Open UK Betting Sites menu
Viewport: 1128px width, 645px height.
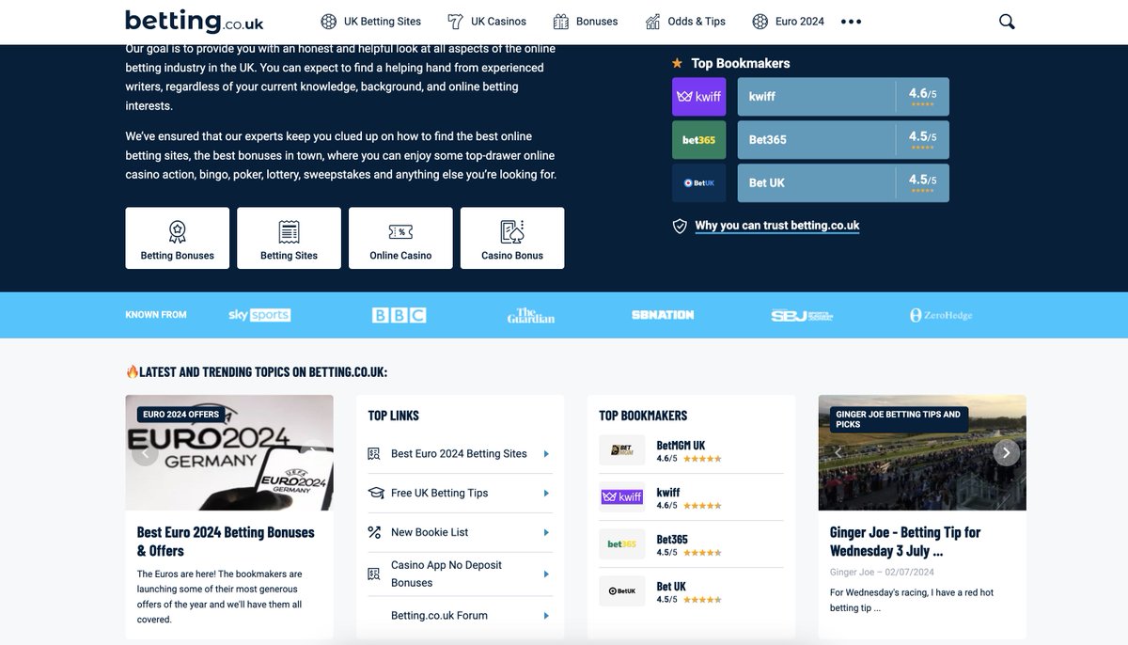pos(370,22)
